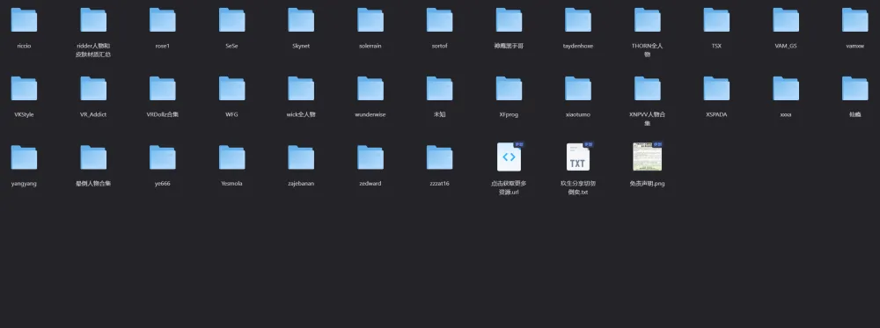This screenshot has width=880, height=328.
Task: Select the wunderwise folder
Action: pyautogui.click(x=370, y=89)
